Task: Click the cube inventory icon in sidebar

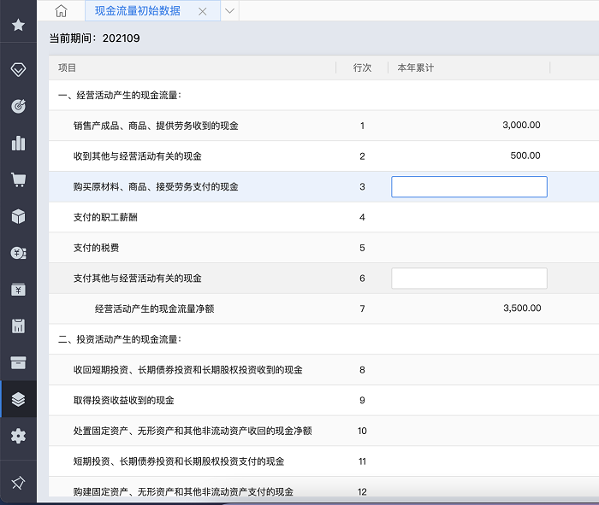Action: (x=18, y=216)
